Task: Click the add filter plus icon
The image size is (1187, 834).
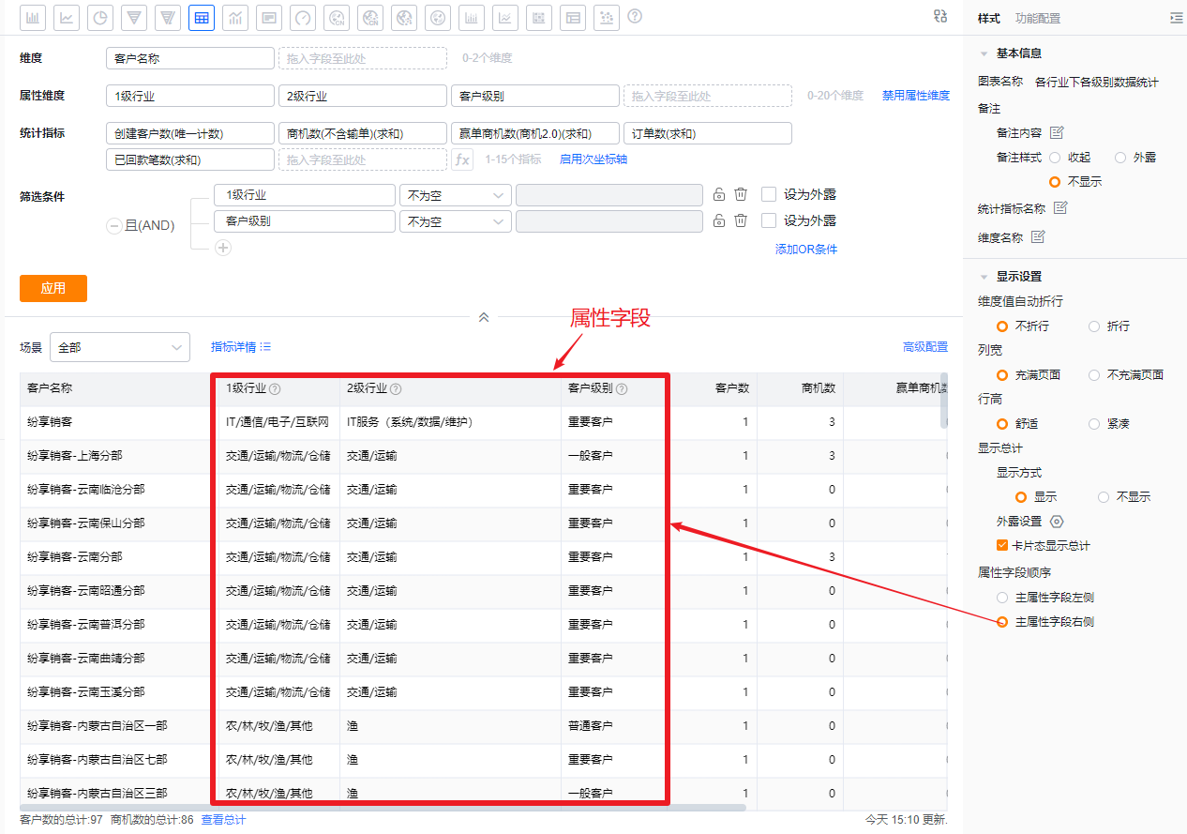Action: (222, 248)
